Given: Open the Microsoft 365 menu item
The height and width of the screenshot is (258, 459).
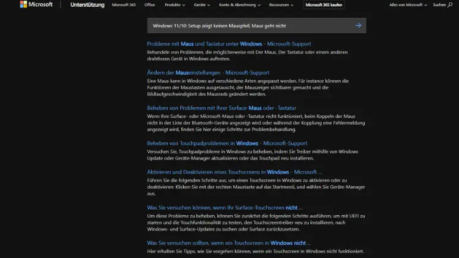Looking at the screenshot, I should tap(124, 5).
